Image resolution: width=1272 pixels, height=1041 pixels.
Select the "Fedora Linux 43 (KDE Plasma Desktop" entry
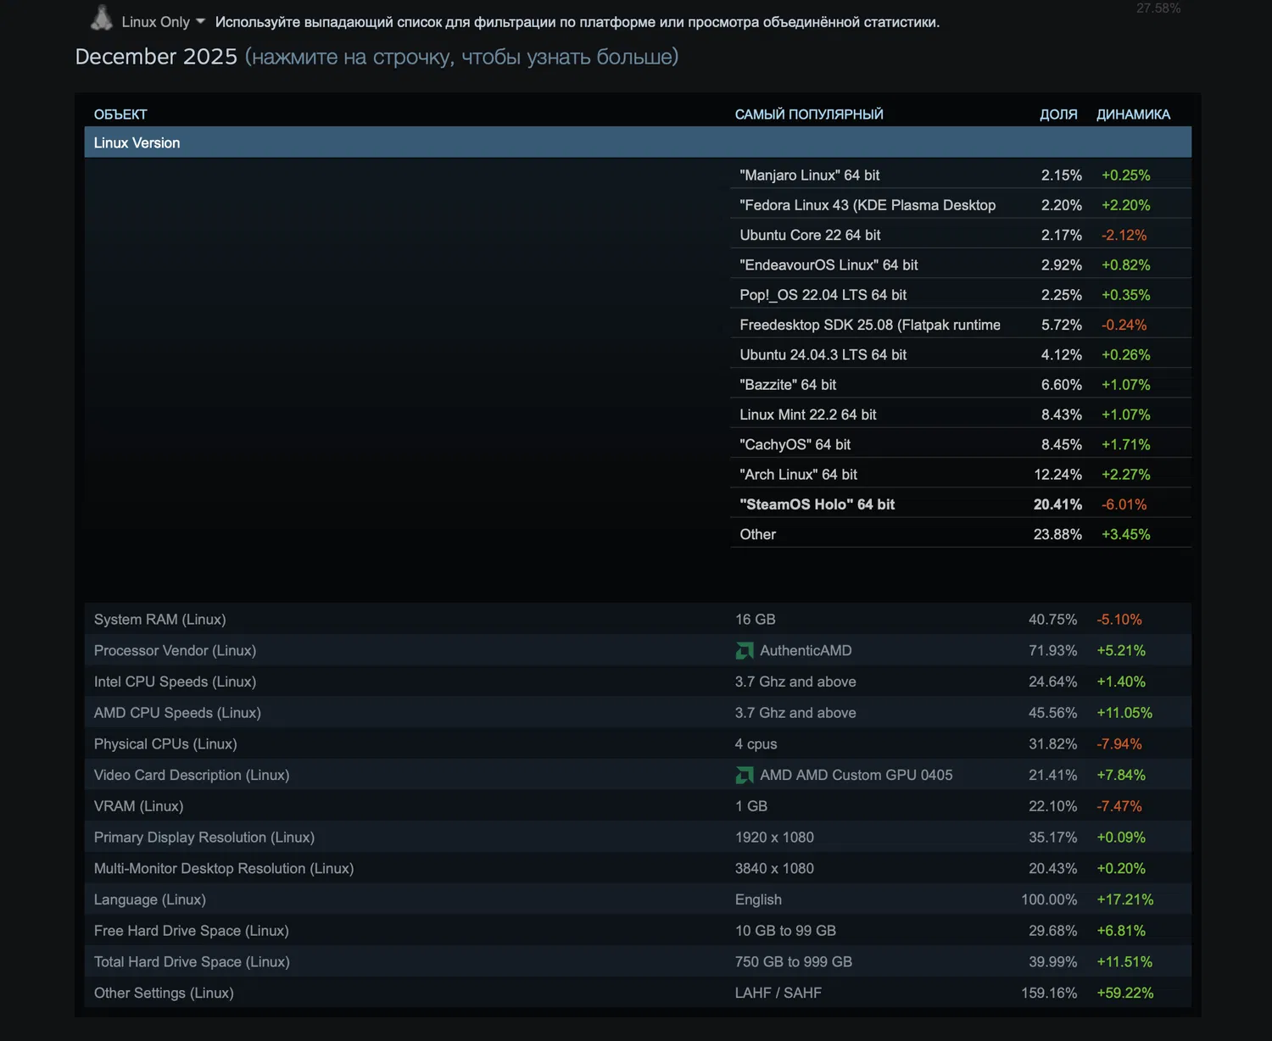coord(868,205)
